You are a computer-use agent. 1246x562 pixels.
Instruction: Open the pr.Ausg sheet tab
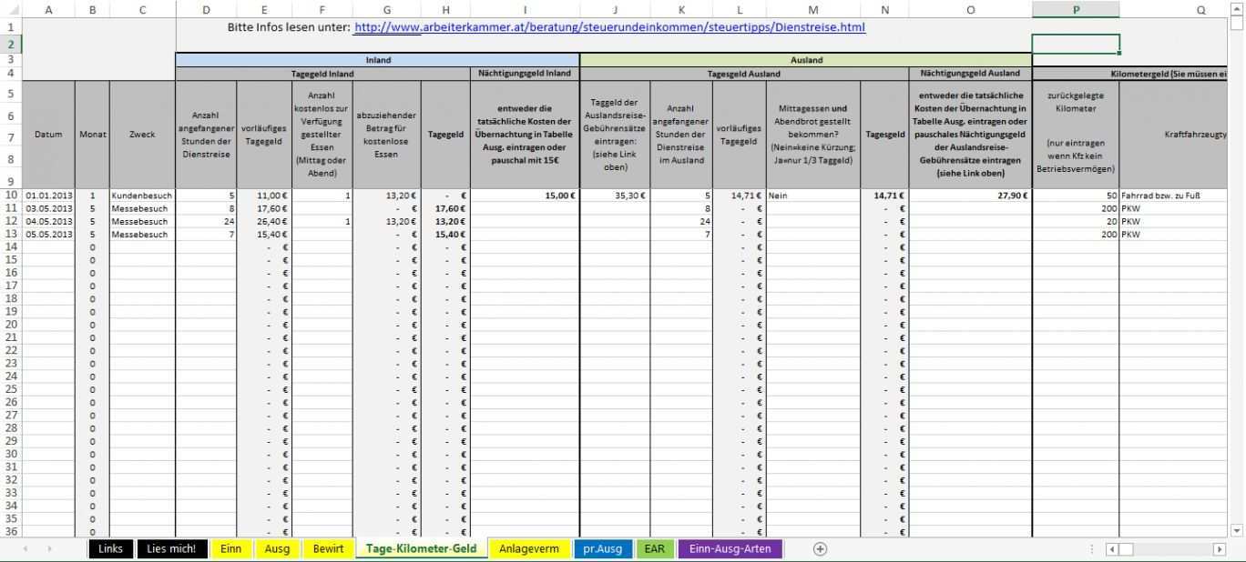[603, 549]
